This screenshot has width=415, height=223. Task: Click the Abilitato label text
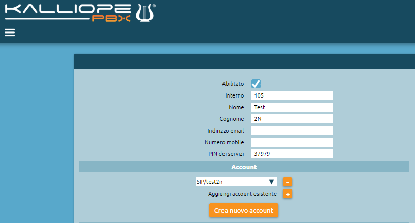[233, 84]
